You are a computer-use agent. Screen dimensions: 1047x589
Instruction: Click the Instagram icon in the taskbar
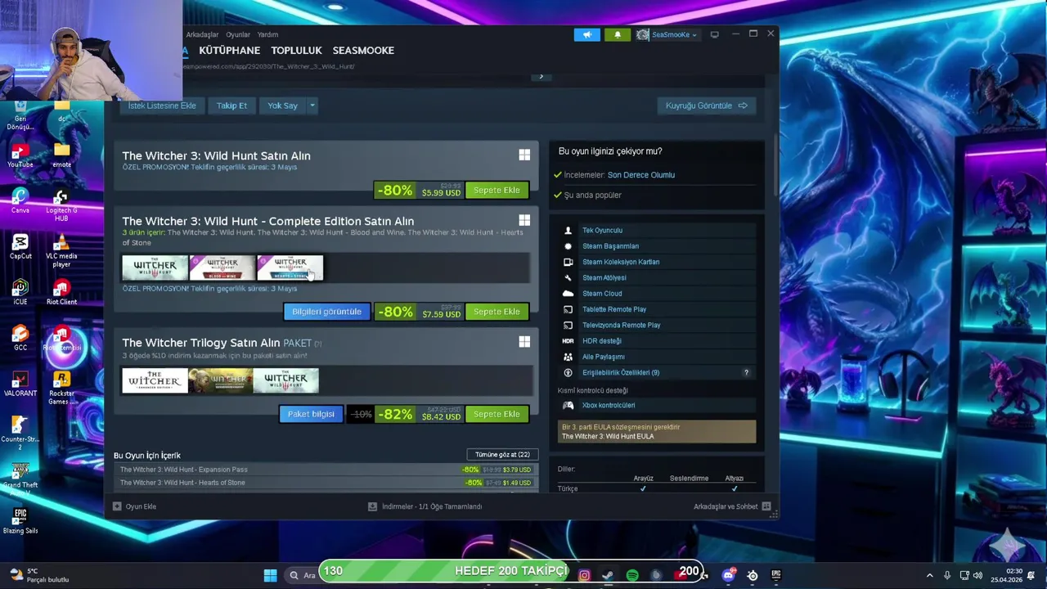pyautogui.click(x=584, y=575)
